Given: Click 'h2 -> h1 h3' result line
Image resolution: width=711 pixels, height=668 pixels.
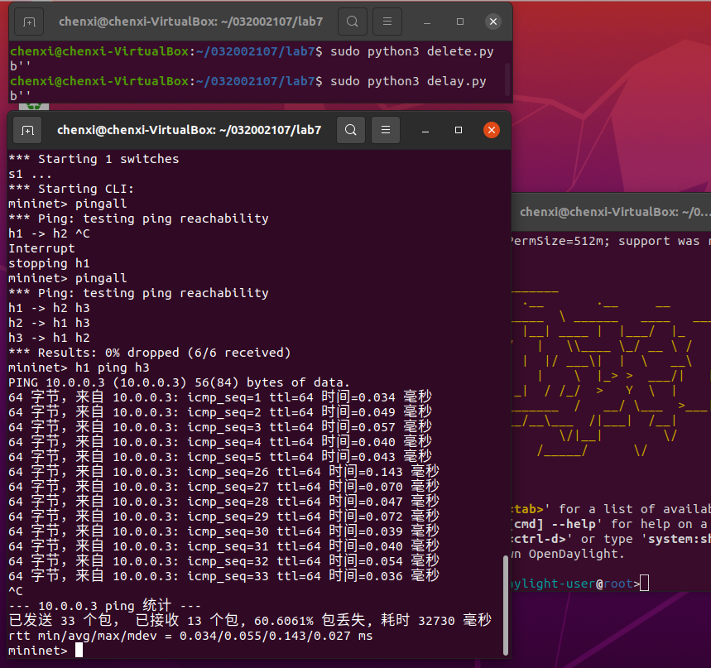Looking at the screenshot, I should pos(49,323).
